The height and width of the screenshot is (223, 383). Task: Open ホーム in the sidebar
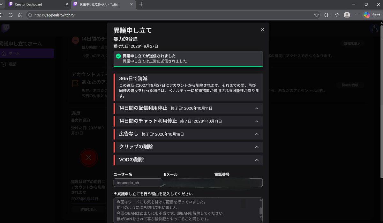tap(27, 54)
